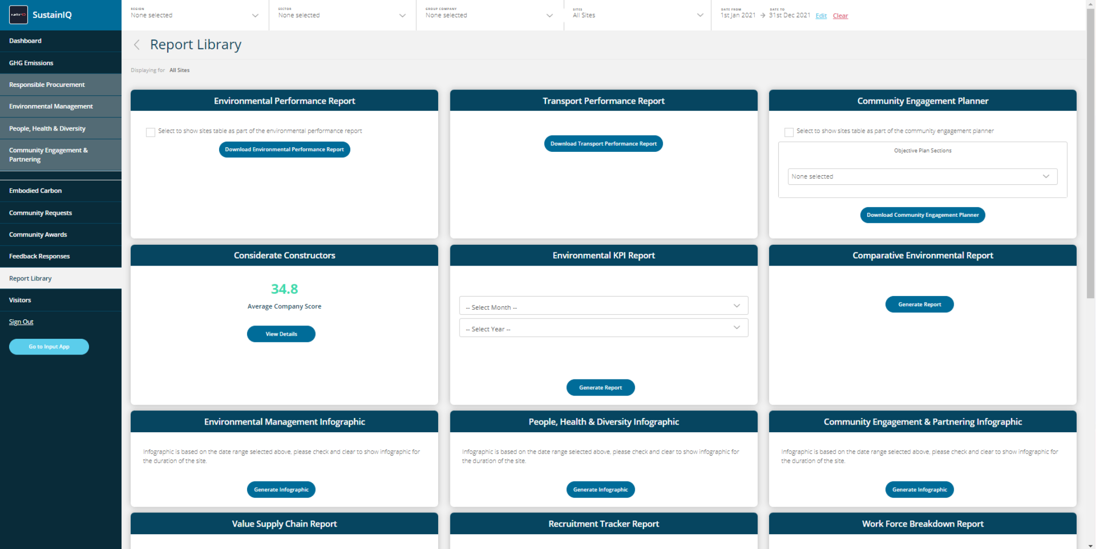Go back using Report Library arrow
This screenshot has height=549, width=1098.
[x=137, y=45]
